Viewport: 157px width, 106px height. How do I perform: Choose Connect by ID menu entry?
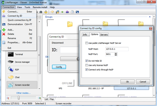pos(19,16)
